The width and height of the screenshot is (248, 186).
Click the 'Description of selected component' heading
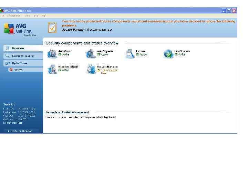coord(67,112)
